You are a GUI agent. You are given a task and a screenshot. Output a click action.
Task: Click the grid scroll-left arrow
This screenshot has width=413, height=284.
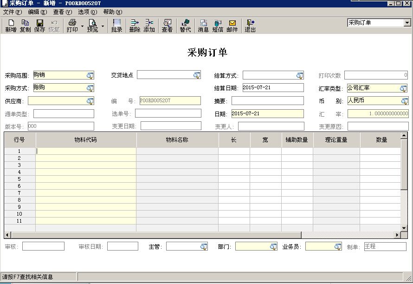pos(7,235)
